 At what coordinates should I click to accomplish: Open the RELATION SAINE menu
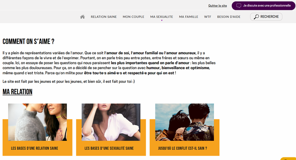104,17
